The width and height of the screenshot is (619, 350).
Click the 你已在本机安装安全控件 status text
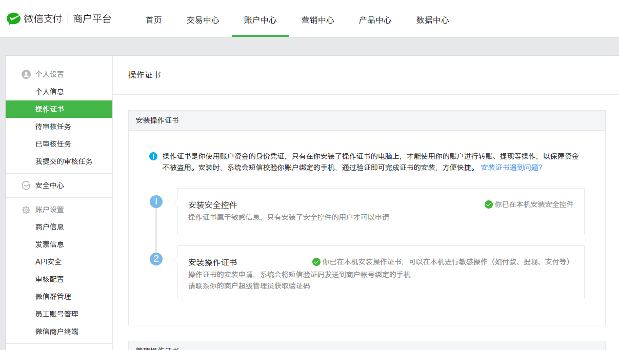534,204
